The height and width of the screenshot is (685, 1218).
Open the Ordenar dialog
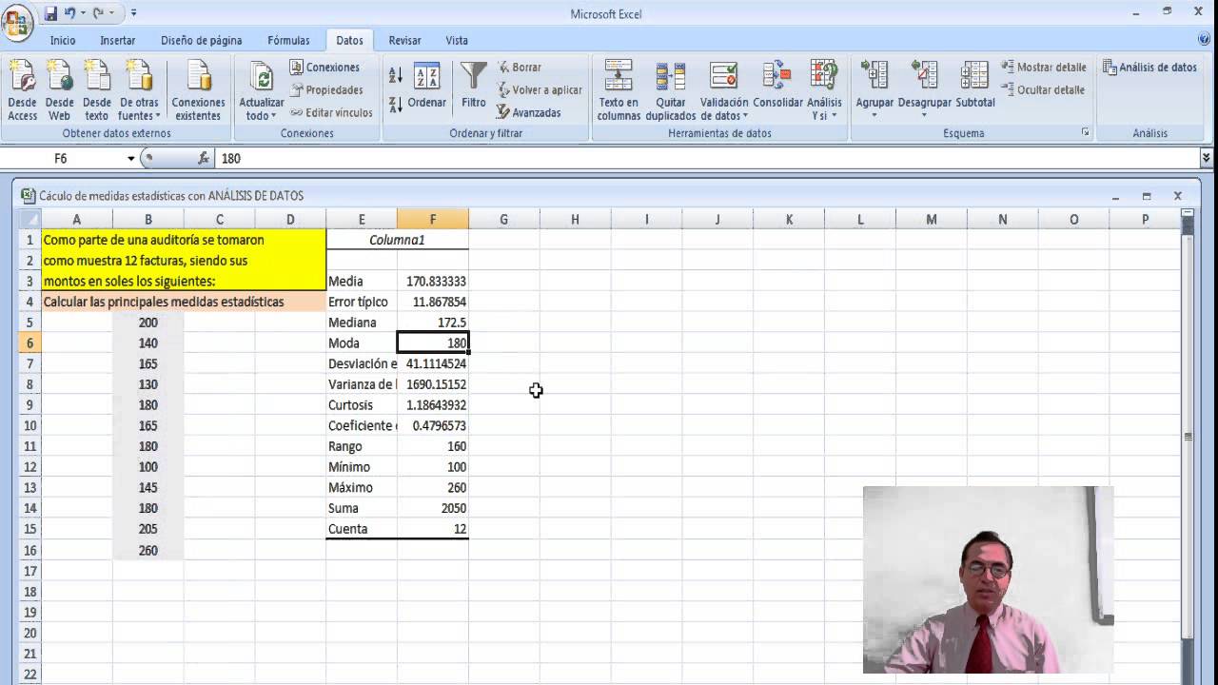(x=427, y=88)
